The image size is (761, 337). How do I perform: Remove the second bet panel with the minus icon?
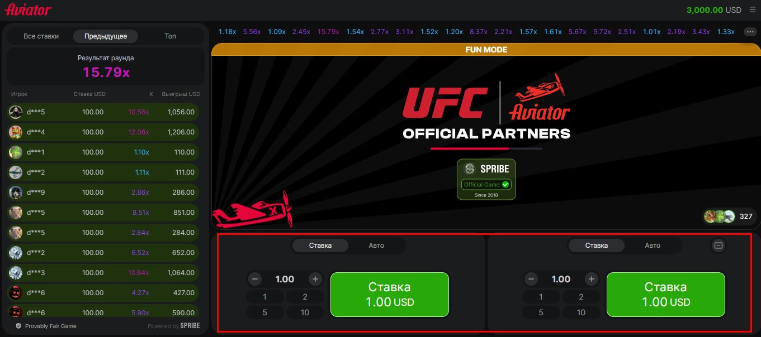[x=719, y=245]
